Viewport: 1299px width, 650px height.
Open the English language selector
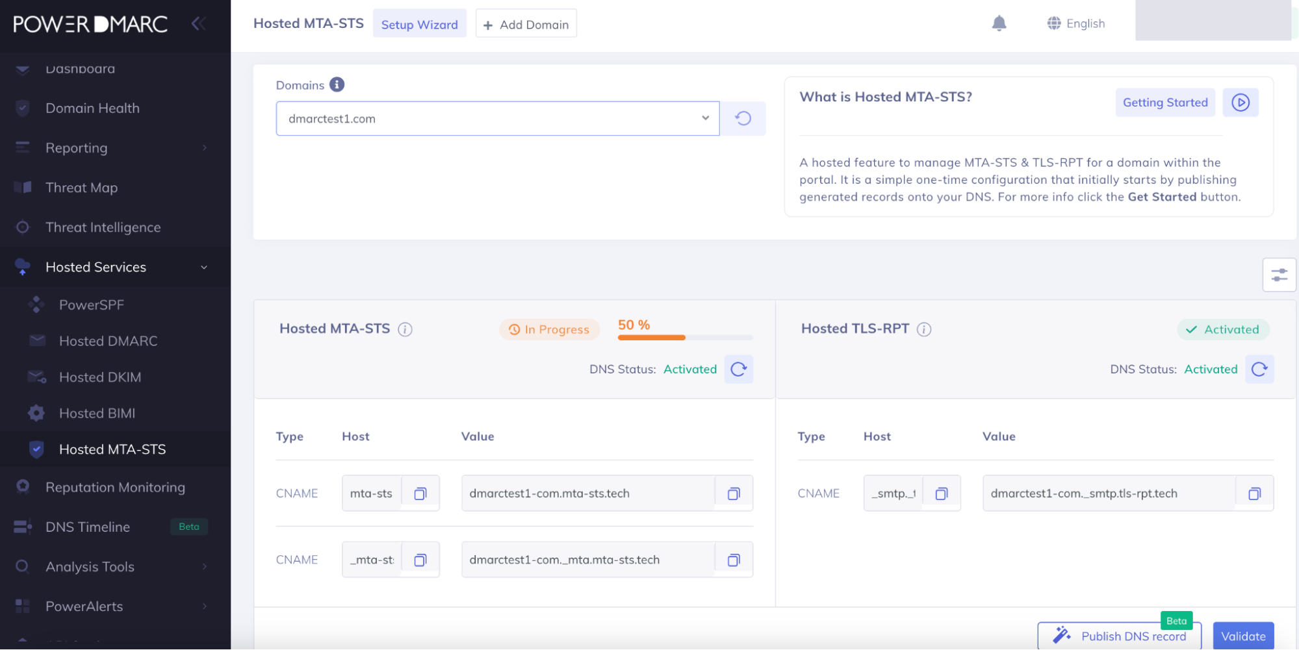[1076, 23]
